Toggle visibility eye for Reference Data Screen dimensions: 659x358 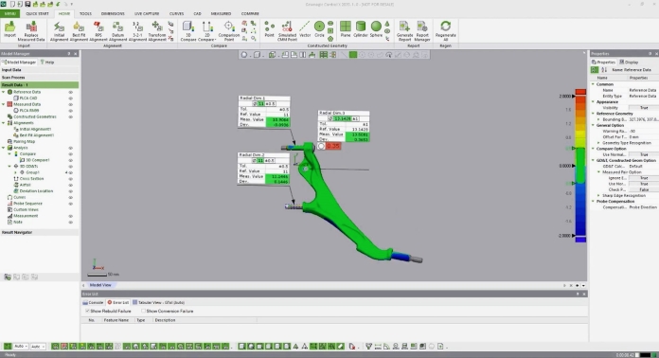tap(71, 92)
